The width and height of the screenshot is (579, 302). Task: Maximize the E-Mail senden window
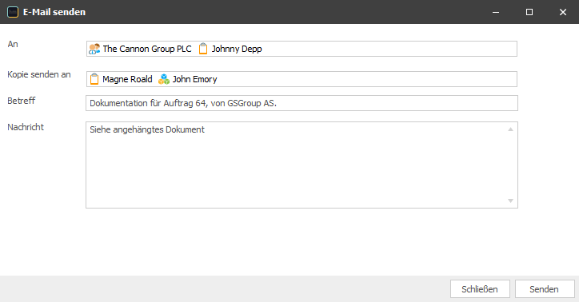(529, 12)
